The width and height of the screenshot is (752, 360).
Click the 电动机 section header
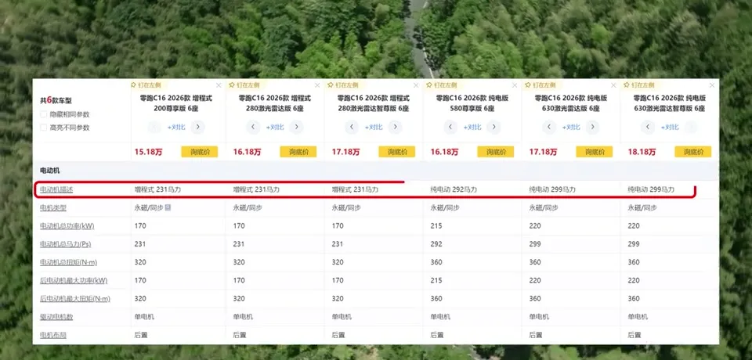(x=50, y=171)
